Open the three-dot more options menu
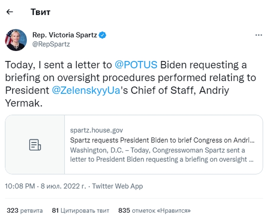Image resolution: width=269 pixels, height=219 pixels. (259, 35)
